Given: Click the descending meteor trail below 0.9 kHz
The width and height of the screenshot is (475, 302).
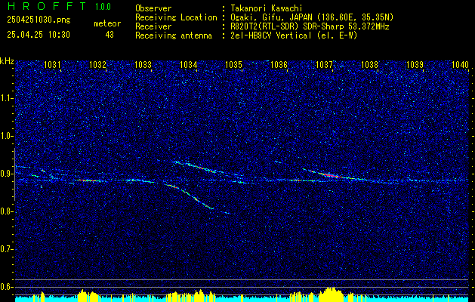Looking at the screenshot, I should pyautogui.click(x=190, y=196).
